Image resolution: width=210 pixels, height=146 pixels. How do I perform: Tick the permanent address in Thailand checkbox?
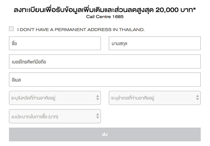click(x=11, y=29)
